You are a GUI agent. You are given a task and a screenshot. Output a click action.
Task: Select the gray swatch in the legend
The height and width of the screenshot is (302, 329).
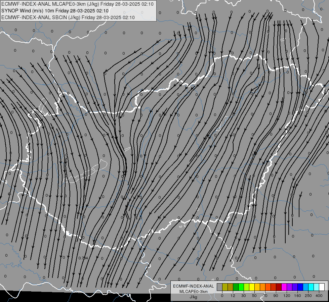(220, 287)
